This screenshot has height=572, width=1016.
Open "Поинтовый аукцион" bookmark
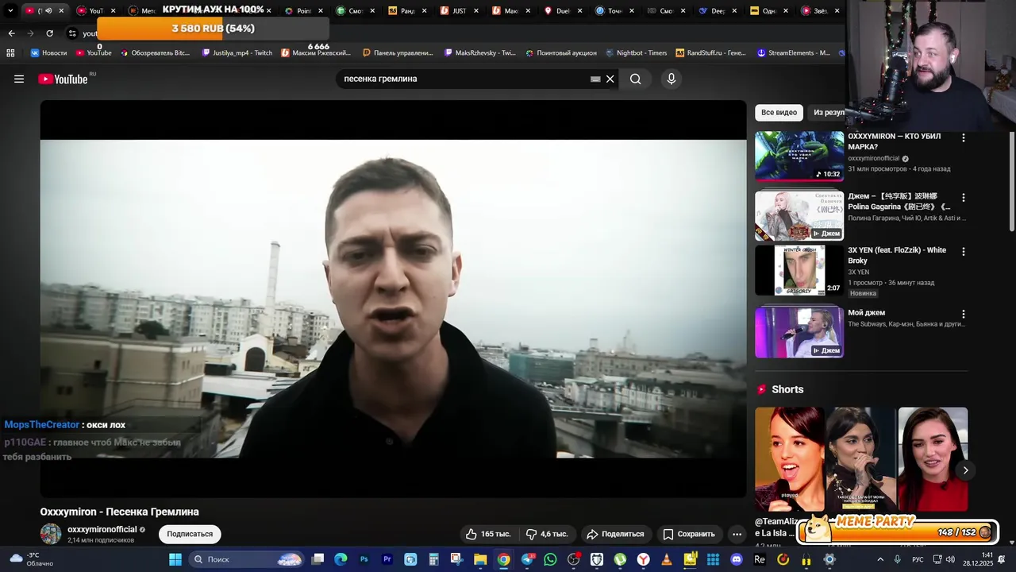561,53
